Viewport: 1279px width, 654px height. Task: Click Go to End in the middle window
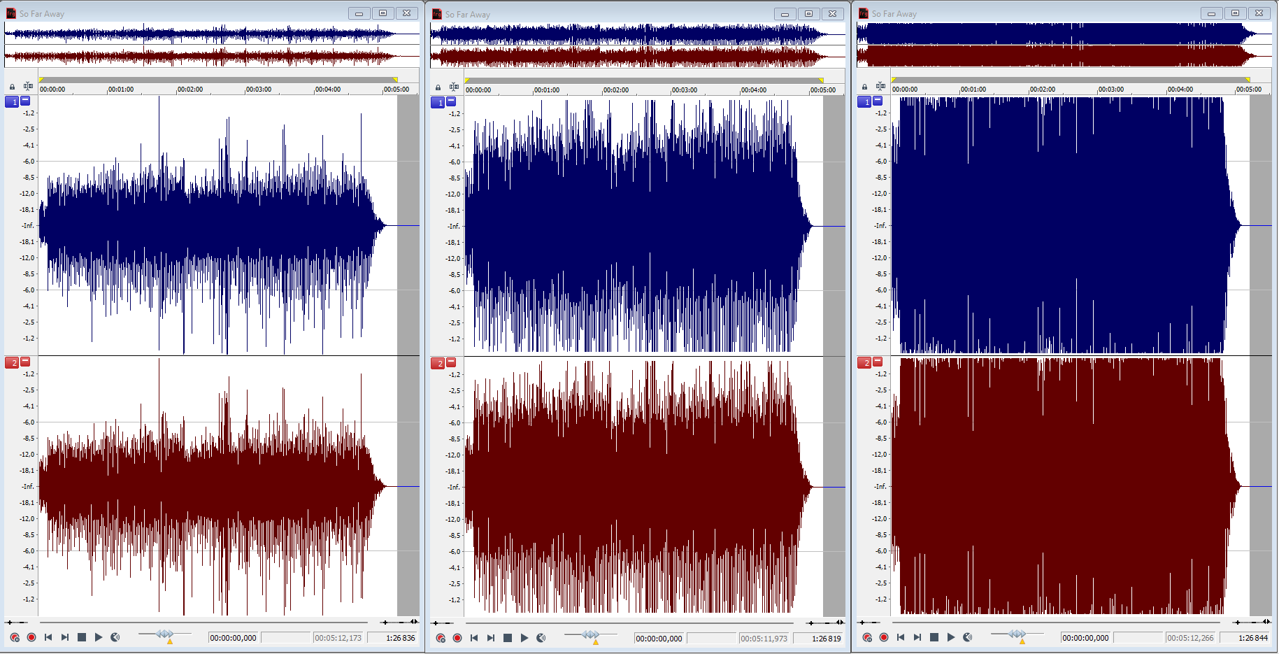click(491, 638)
